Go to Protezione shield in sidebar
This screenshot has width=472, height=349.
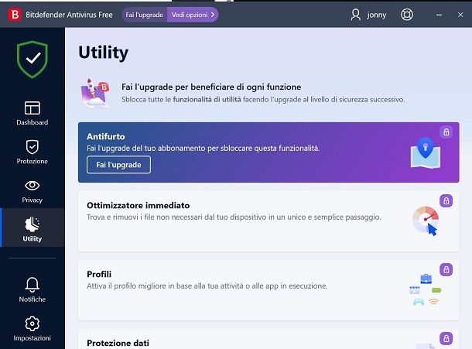tap(32, 152)
